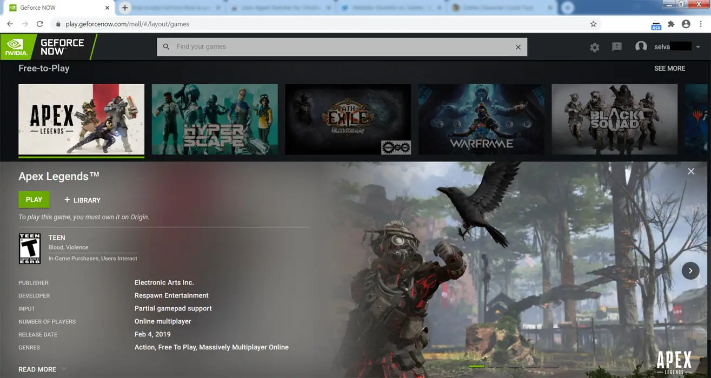The image size is (711, 378).
Task: Click the search magnifier icon
Action: pos(167,47)
